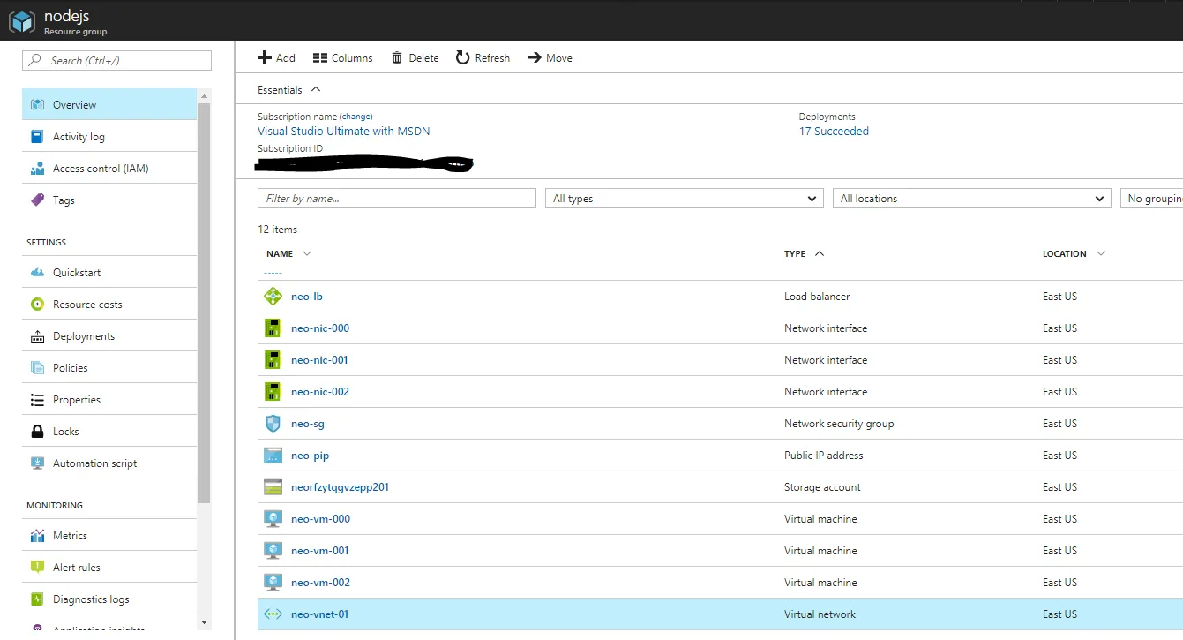Click the sidebar Search (Ctrl+/) field

tap(116, 60)
